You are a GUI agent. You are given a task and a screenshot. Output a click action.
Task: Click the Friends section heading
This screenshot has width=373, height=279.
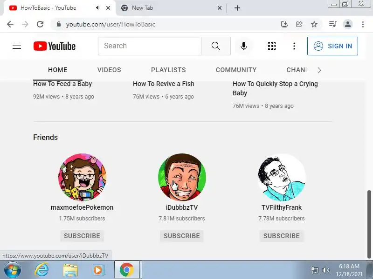[45, 137]
